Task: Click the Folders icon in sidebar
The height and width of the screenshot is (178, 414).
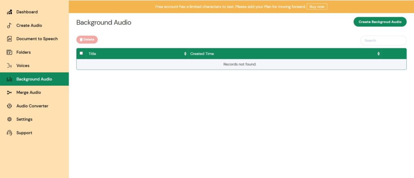Action: tap(9, 52)
